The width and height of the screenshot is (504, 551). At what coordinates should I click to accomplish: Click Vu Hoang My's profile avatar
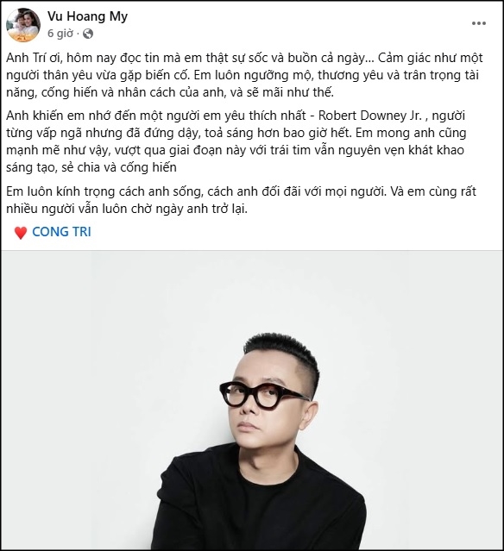point(23,25)
